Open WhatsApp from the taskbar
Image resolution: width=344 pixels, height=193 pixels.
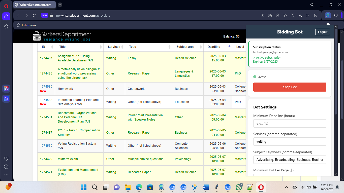point(239,187)
